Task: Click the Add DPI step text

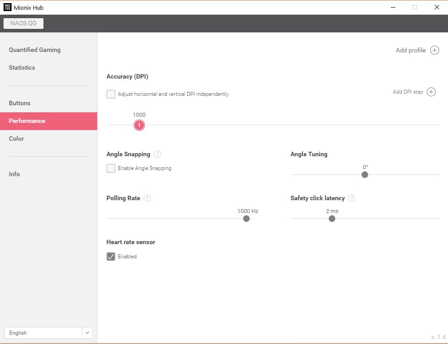Action: 408,92
